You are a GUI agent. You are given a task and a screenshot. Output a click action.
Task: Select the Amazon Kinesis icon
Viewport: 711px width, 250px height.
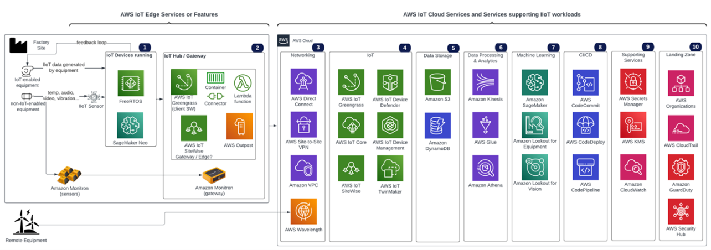[485, 82]
